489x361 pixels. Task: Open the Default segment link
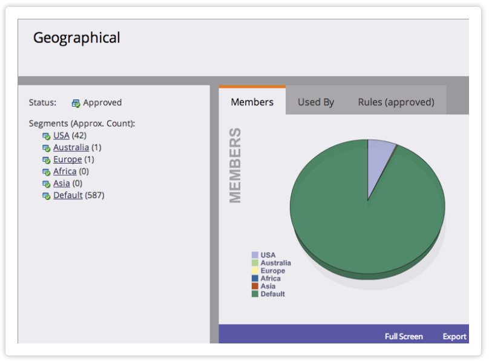tap(68, 195)
